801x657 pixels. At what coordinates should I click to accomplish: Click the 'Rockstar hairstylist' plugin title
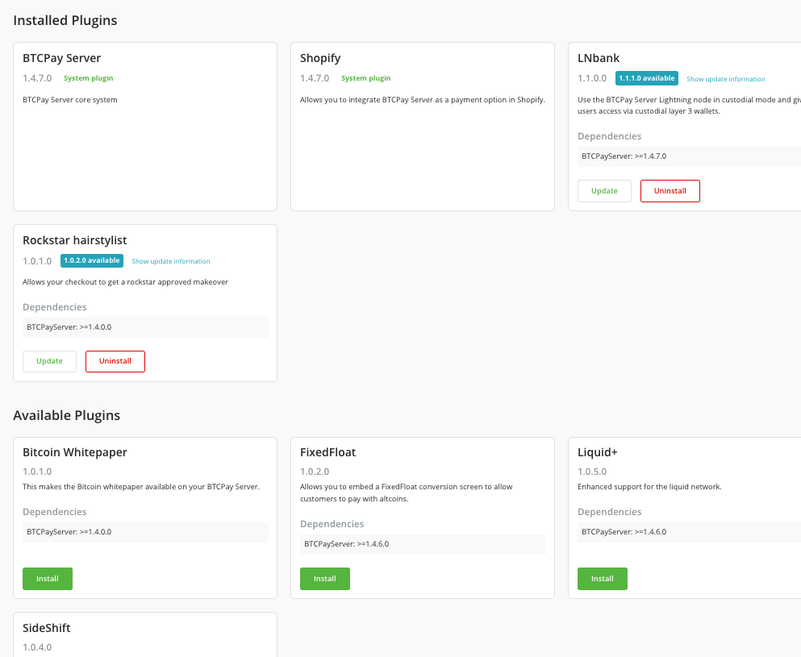[x=74, y=240]
